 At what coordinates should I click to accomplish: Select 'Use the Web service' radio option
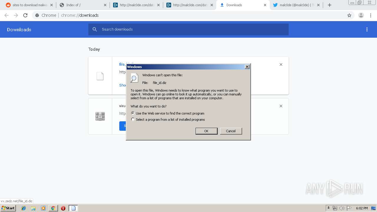[167, 113]
